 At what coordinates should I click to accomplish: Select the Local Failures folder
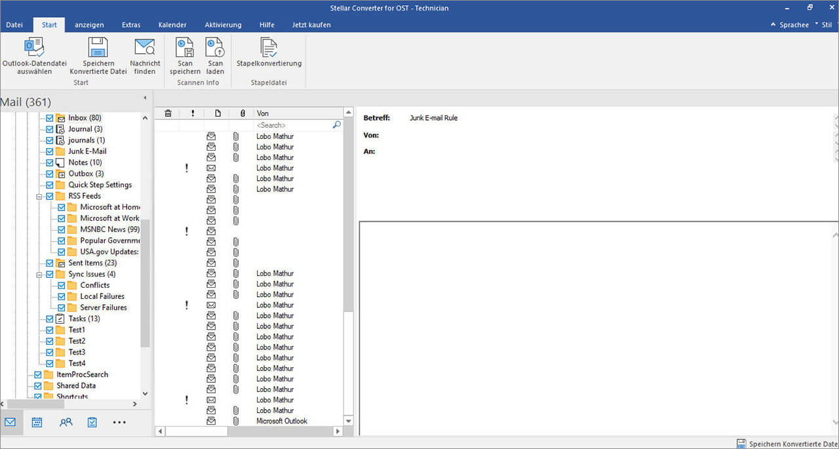(x=102, y=296)
